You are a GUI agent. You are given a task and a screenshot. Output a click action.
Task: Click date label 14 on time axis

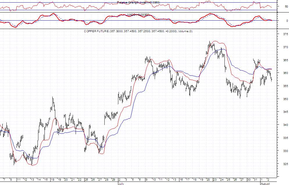click(x=39, y=180)
